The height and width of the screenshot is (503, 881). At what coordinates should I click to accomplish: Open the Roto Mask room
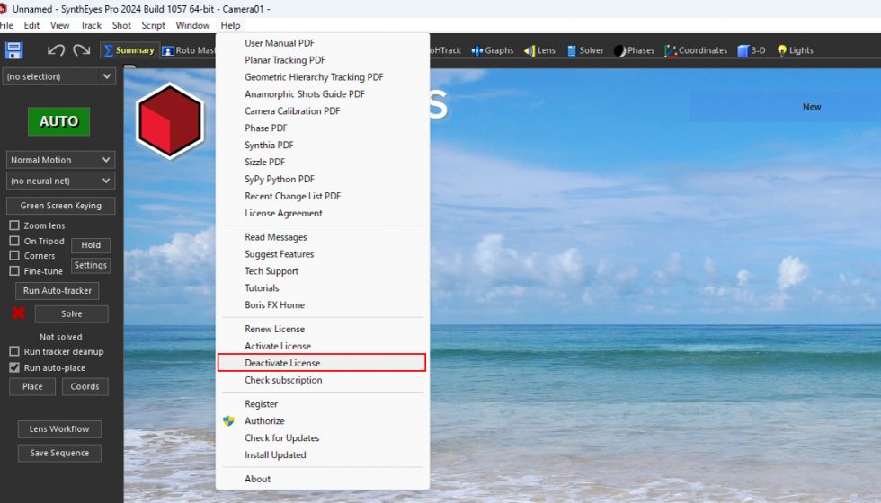point(189,50)
